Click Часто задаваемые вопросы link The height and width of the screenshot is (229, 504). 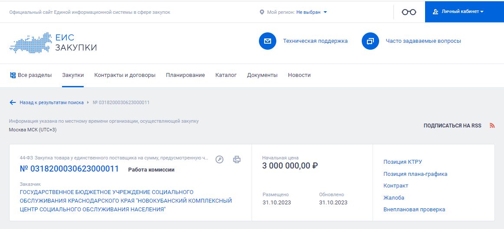pyautogui.click(x=423, y=41)
